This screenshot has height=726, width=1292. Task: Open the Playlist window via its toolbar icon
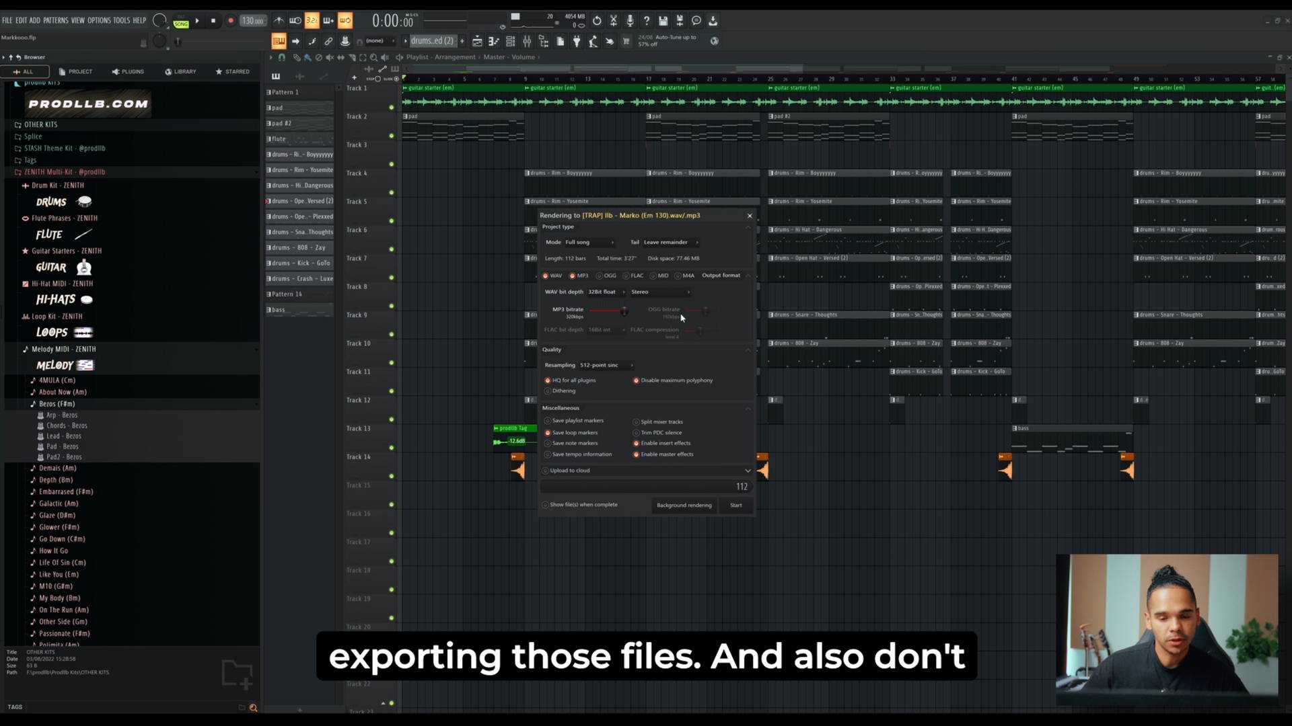tap(477, 41)
